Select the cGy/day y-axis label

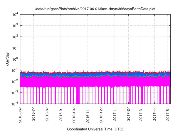pos(8,59)
